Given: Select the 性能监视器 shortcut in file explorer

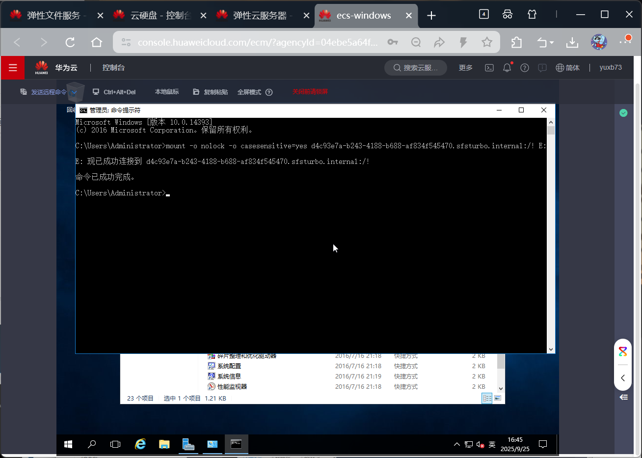Looking at the screenshot, I should (227, 387).
